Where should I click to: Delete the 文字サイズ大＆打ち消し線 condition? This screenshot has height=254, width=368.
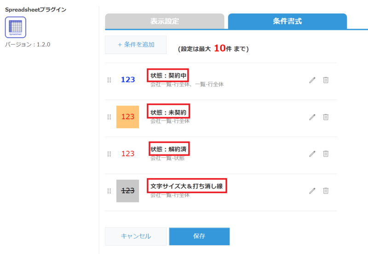(326, 190)
